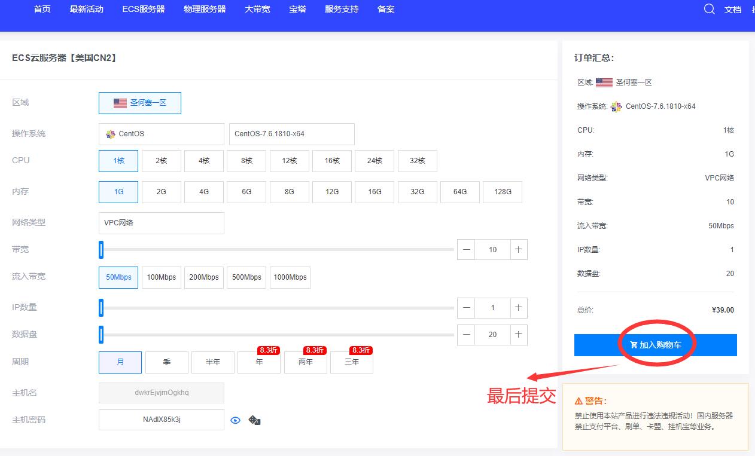The image size is (755, 456).
Task: Open 首页 in top navigation
Action: click(42, 9)
